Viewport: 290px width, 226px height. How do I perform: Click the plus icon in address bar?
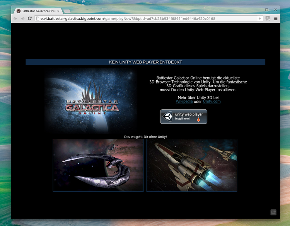tap(260, 19)
